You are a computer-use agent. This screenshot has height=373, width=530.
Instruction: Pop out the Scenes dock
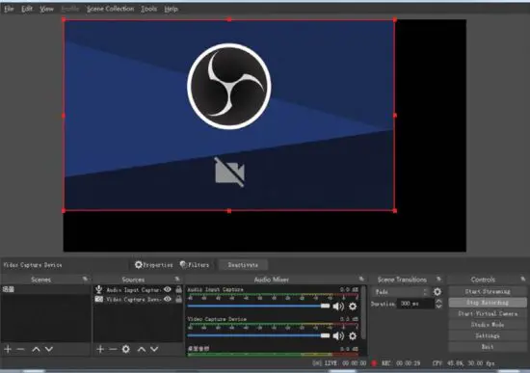click(85, 279)
